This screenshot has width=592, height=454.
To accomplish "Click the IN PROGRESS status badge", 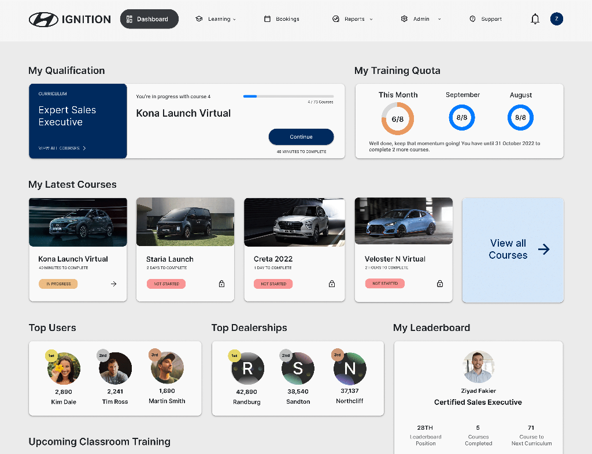I will click(x=58, y=284).
